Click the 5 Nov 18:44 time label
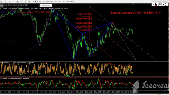The image size is (169, 95). pos(107,92)
